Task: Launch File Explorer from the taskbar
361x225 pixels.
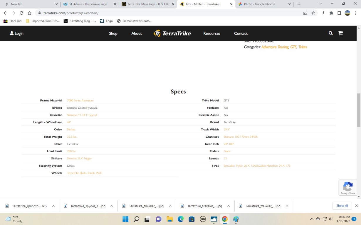Action: click(x=169, y=219)
